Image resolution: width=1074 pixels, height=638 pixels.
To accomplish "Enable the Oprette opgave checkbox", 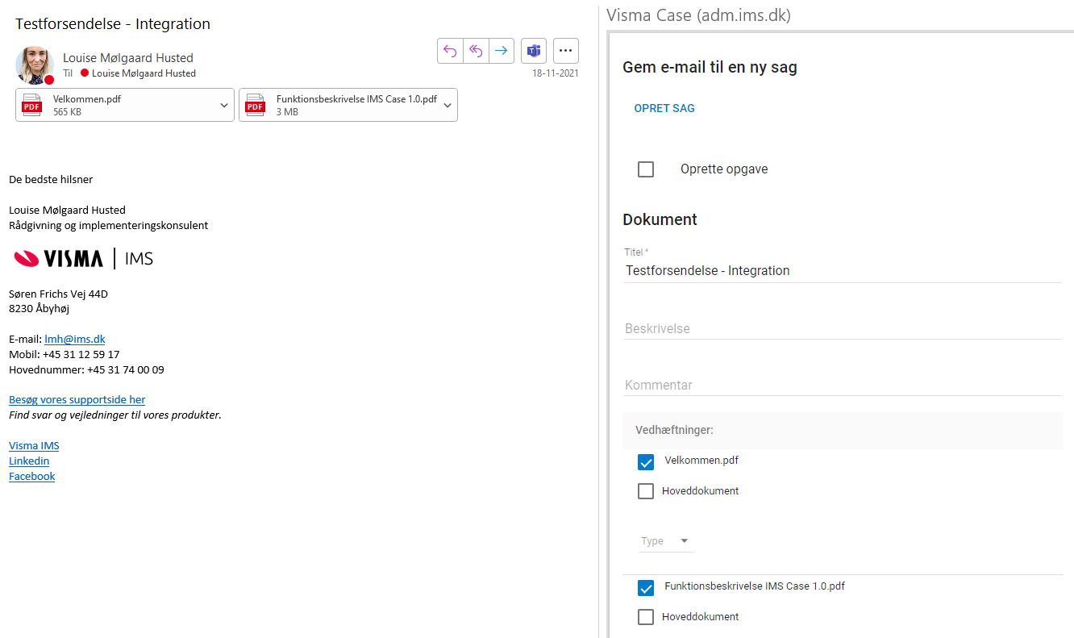I will (646, 169).
